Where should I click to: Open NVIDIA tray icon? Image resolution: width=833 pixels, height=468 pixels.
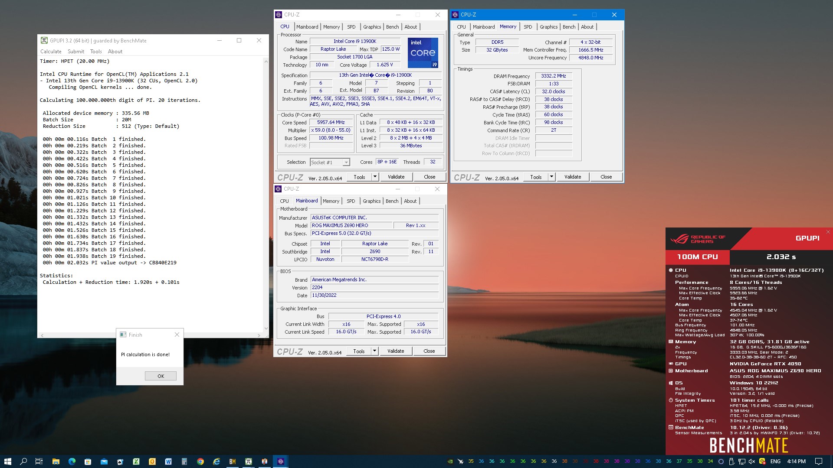tap(450, 461)
